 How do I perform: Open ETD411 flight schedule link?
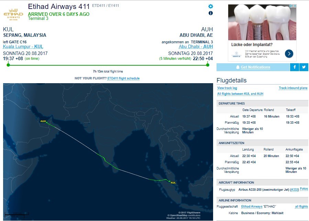click(x=123, y=78)
